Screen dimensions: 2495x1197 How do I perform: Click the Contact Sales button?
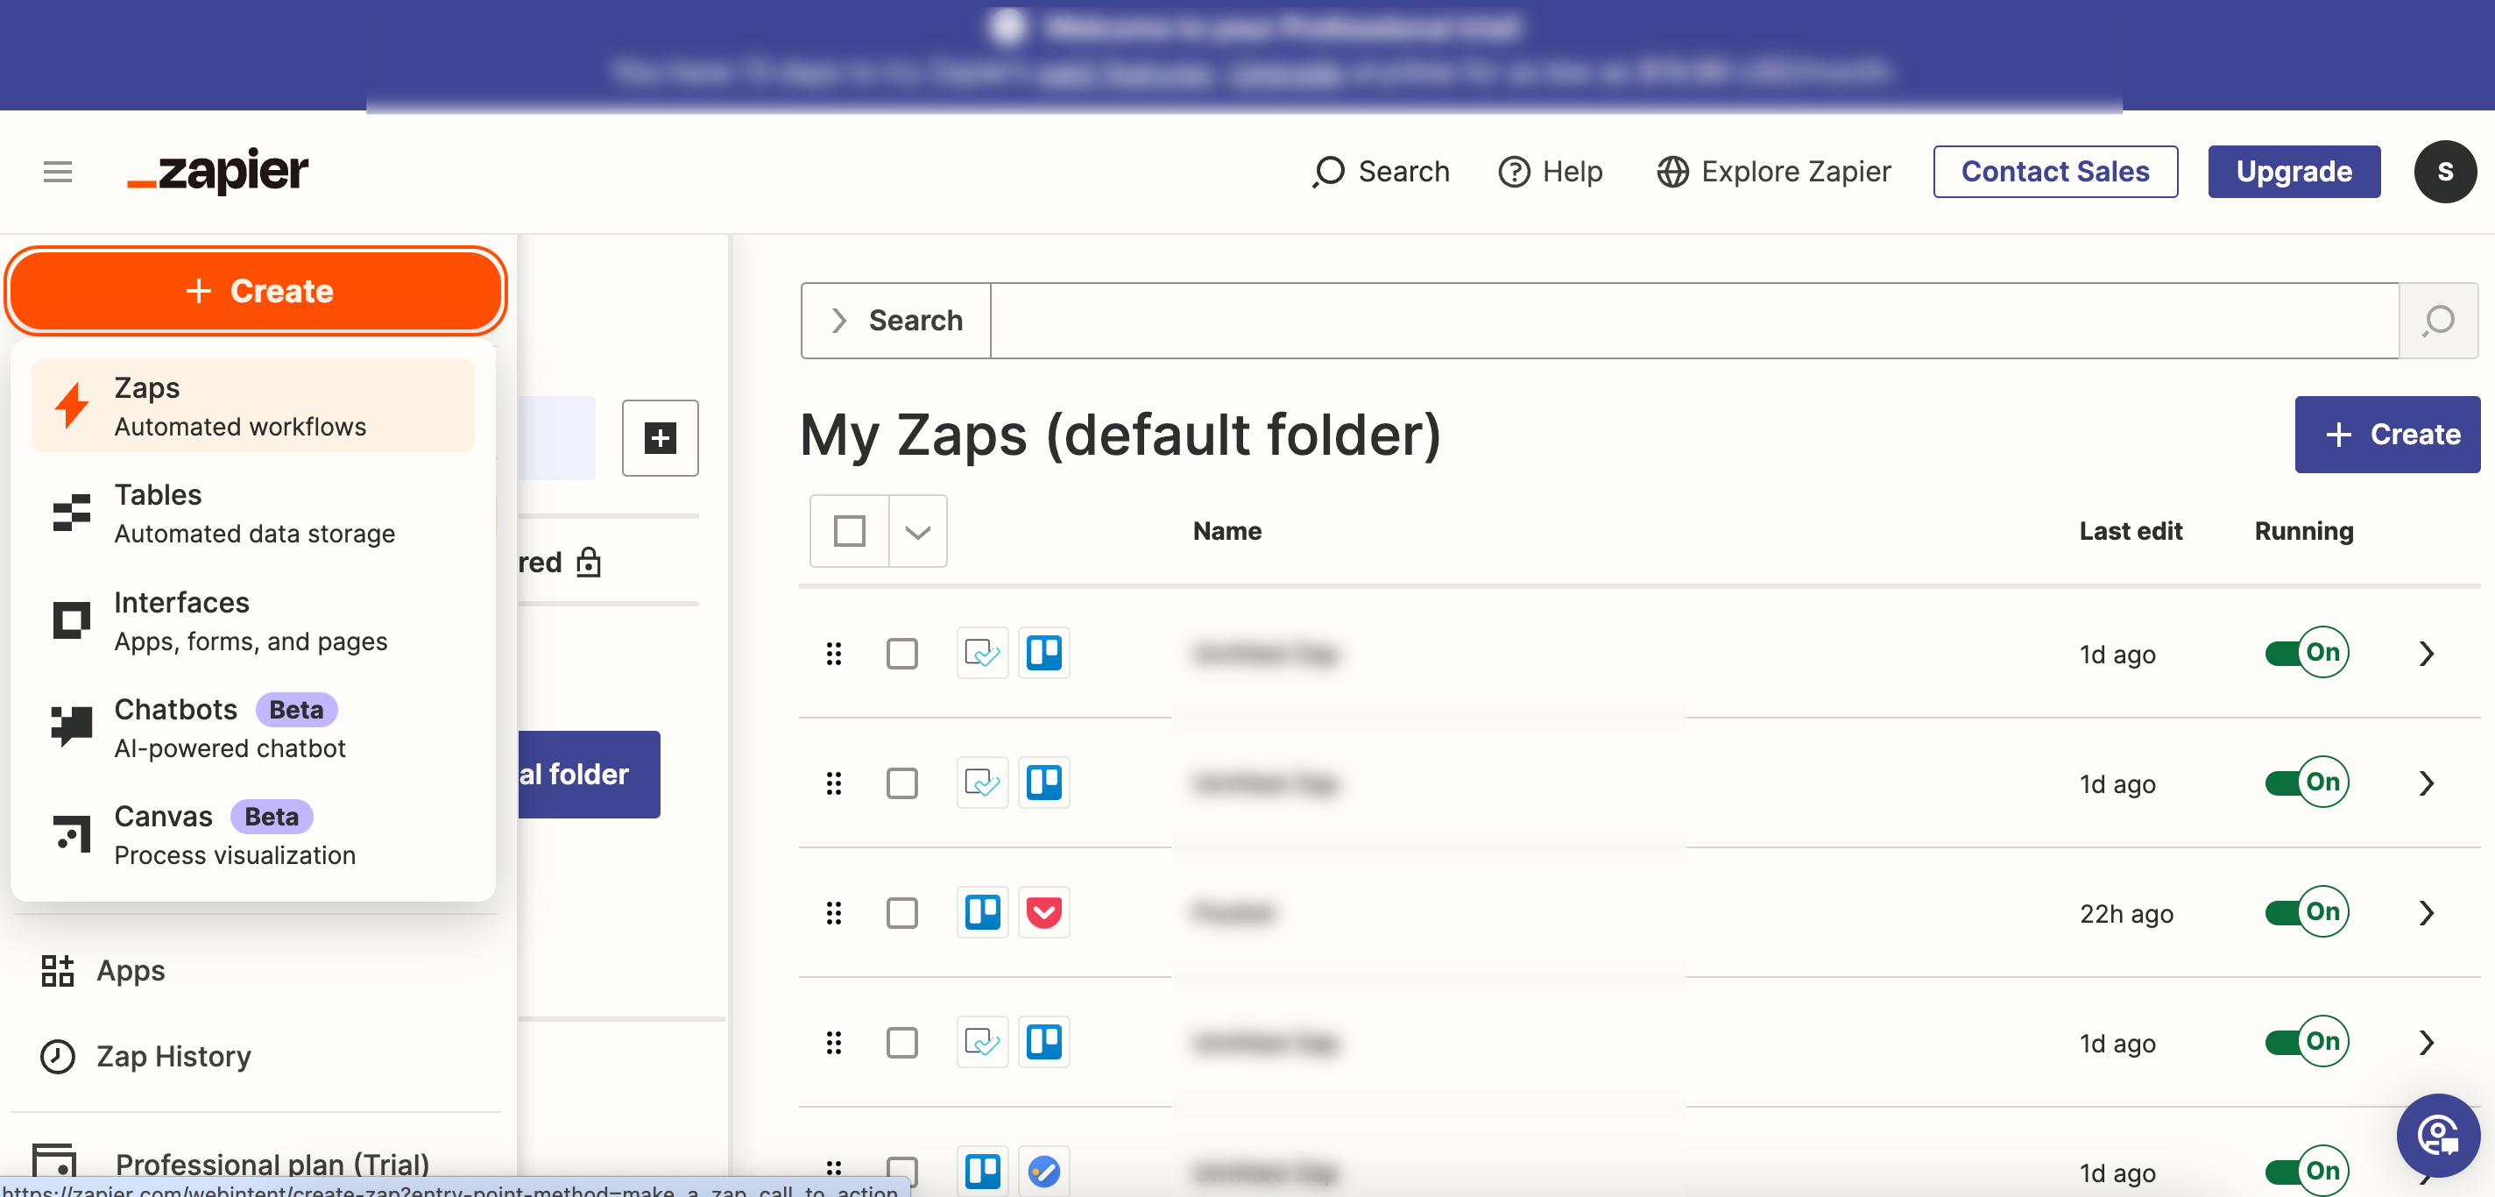2054,172
